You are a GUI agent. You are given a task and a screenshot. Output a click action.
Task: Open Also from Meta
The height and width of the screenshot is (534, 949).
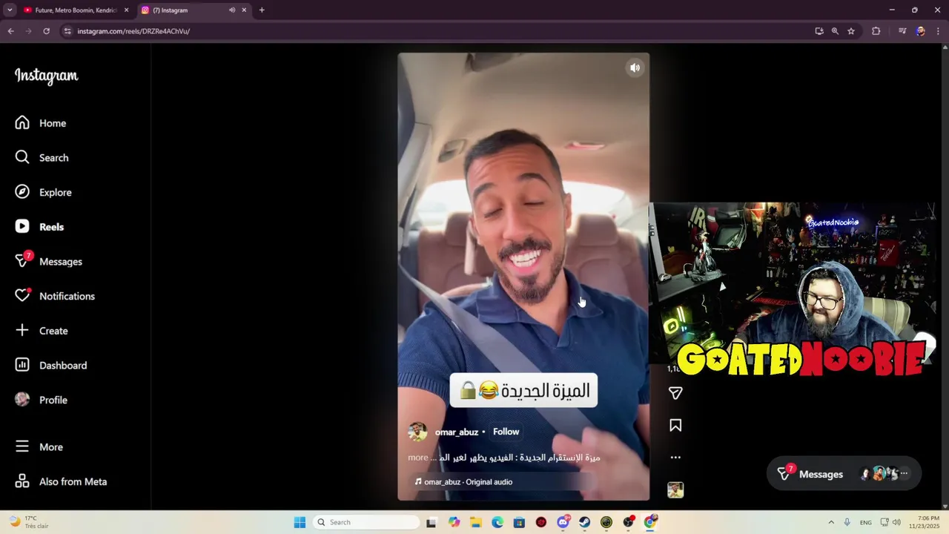point(61,481)
